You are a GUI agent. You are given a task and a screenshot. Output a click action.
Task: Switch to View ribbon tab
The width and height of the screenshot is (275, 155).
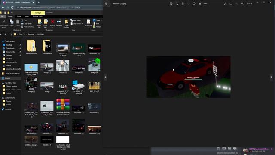coord(27,16)
